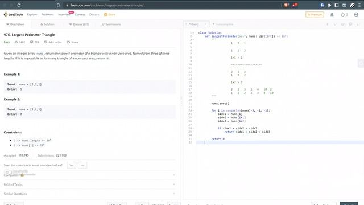
Task: Open the Interview menu
Action: pos(64,14)
